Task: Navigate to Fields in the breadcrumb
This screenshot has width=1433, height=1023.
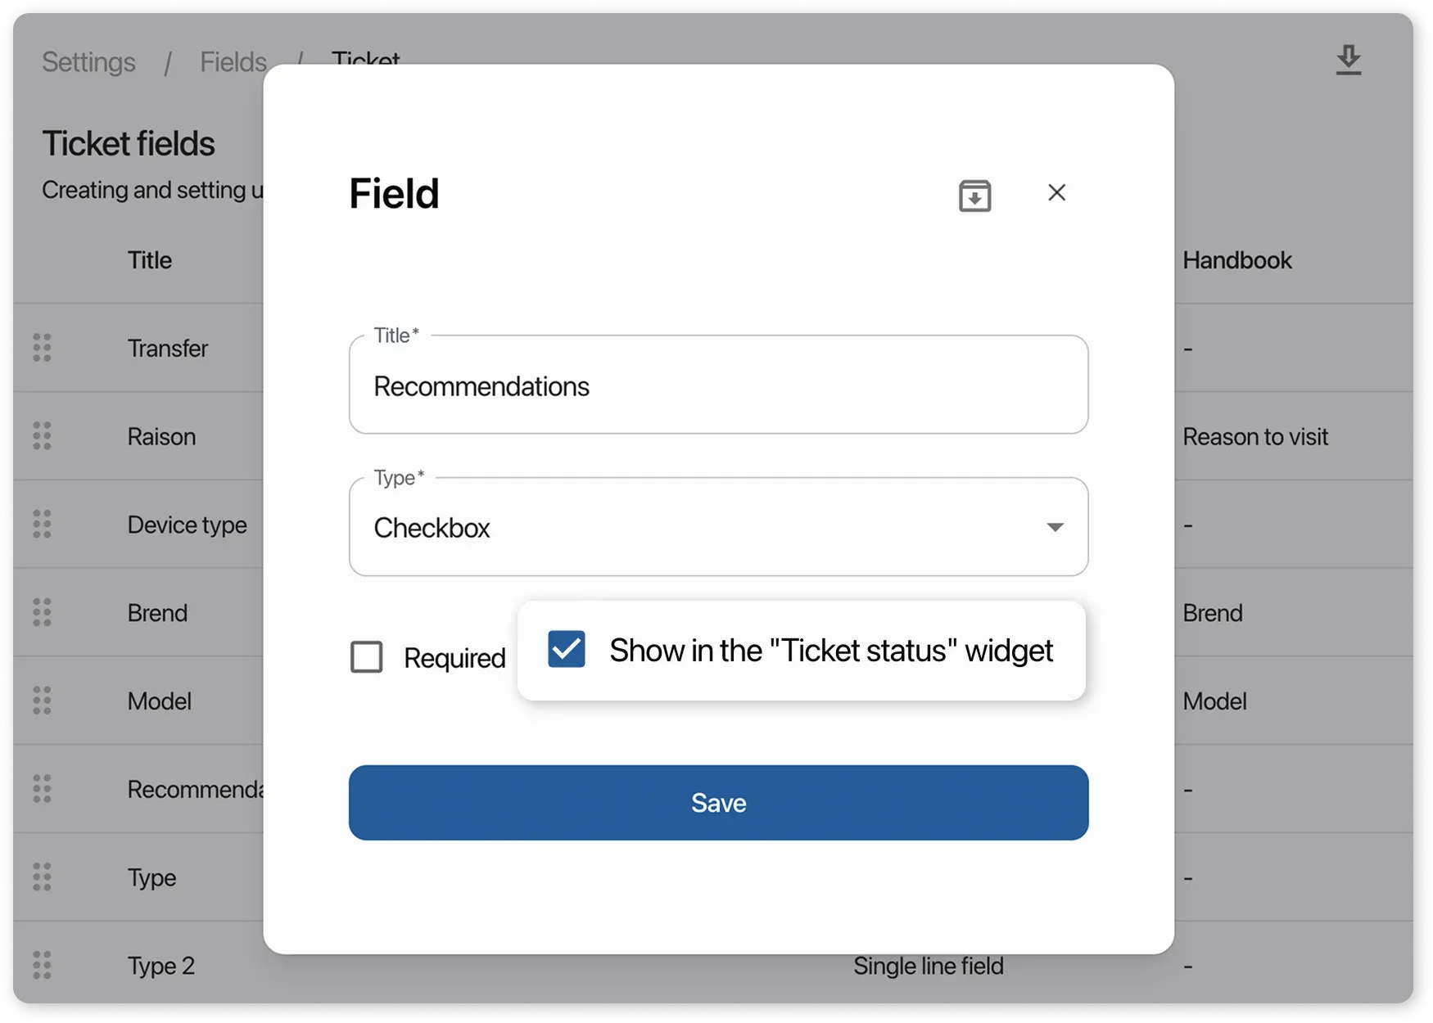Action: (x=233, y=61)
